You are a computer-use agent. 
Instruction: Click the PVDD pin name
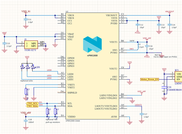coord(114,23)
